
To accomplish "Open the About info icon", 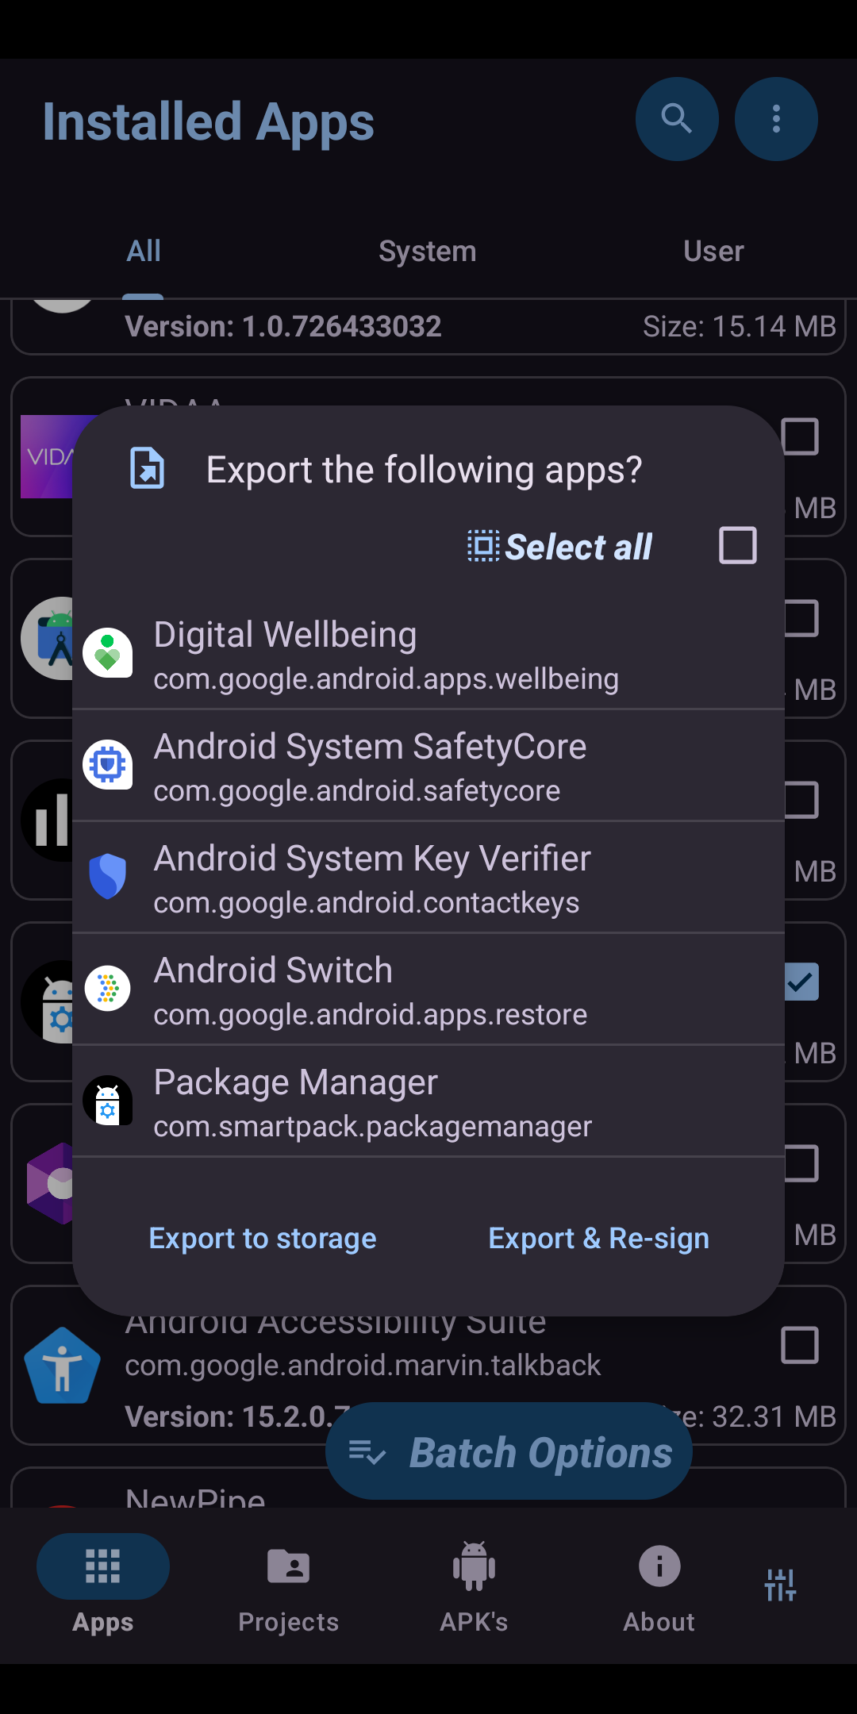I will coord(659,1568).
